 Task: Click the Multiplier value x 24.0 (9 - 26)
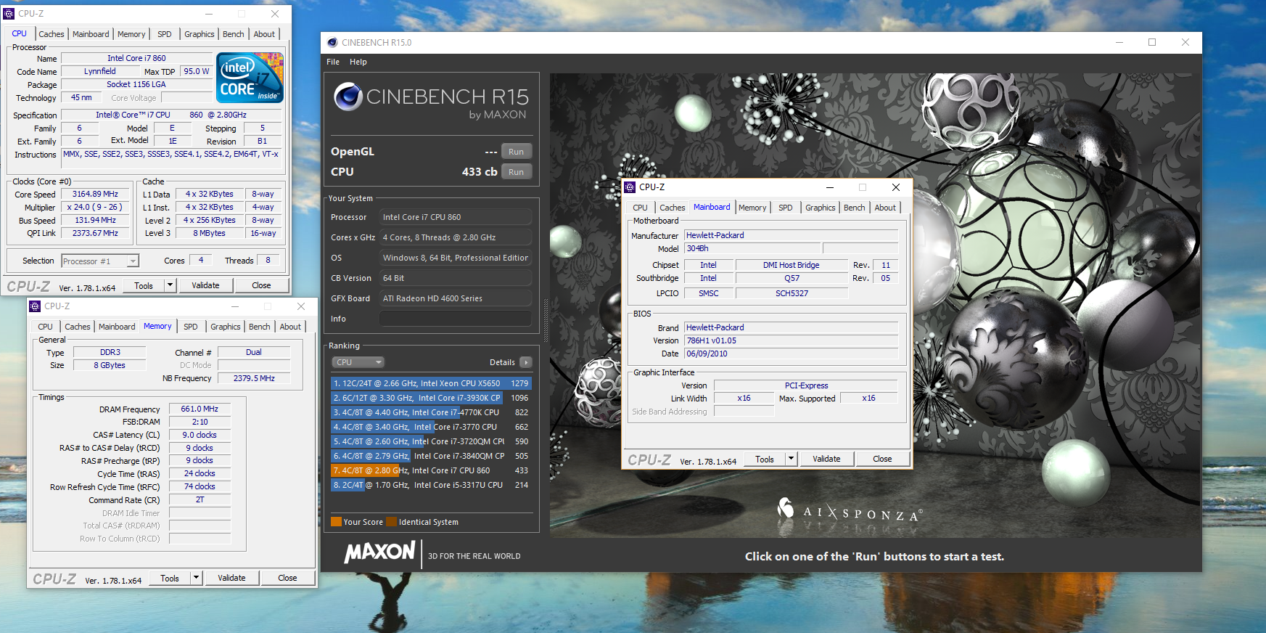pyautogui.click(x=95, y=208)
